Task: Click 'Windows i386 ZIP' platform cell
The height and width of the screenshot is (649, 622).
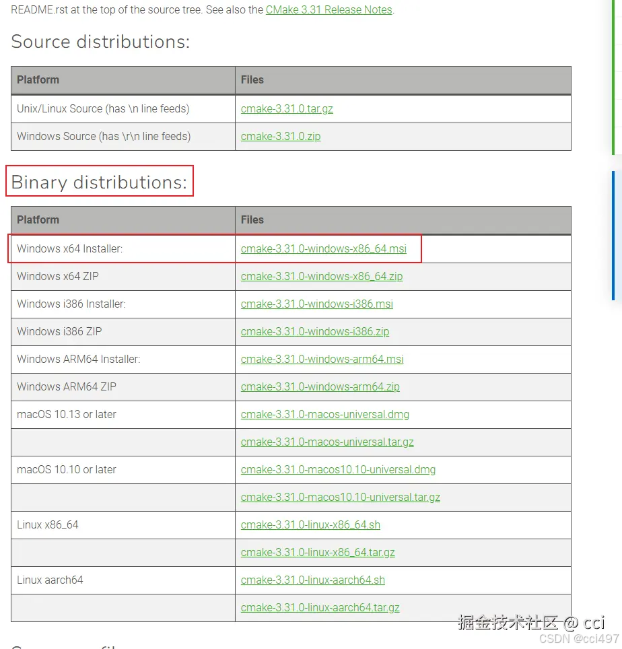Action: pyautogui.click(x=123, y=331)
